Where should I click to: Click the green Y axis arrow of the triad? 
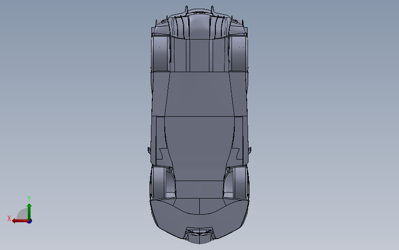[29, 211]
